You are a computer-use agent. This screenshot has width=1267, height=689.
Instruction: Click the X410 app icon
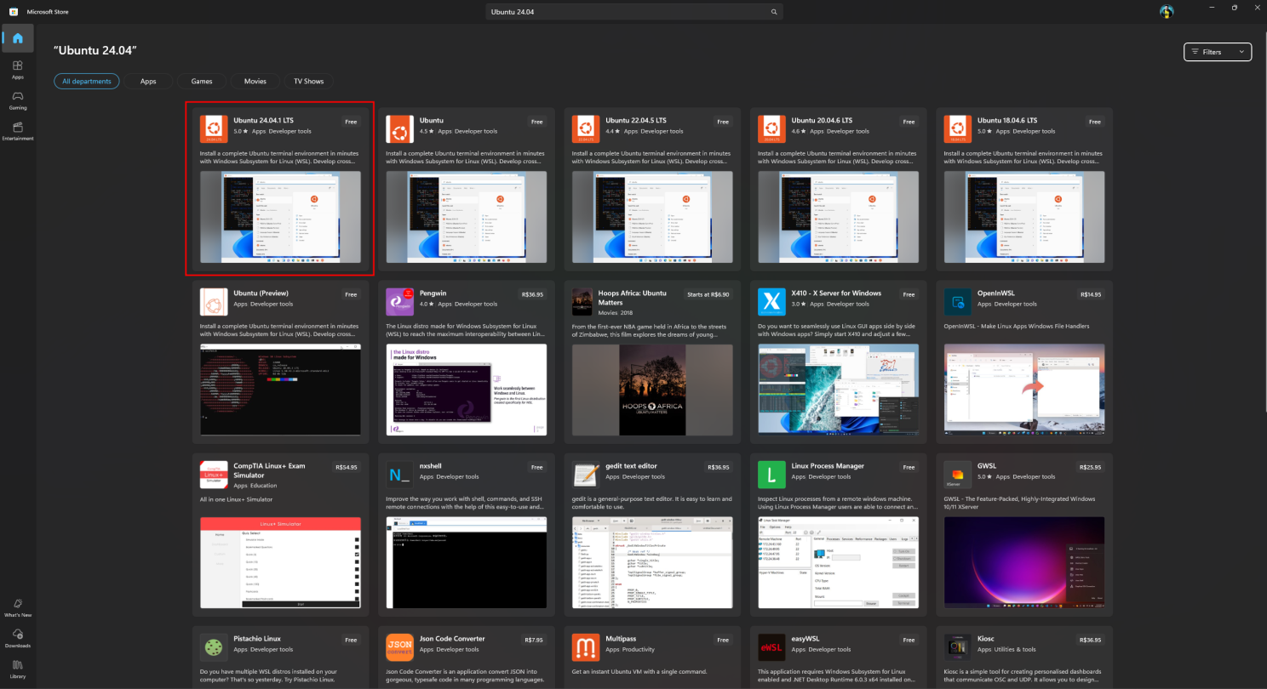click(x=771, y=301)
